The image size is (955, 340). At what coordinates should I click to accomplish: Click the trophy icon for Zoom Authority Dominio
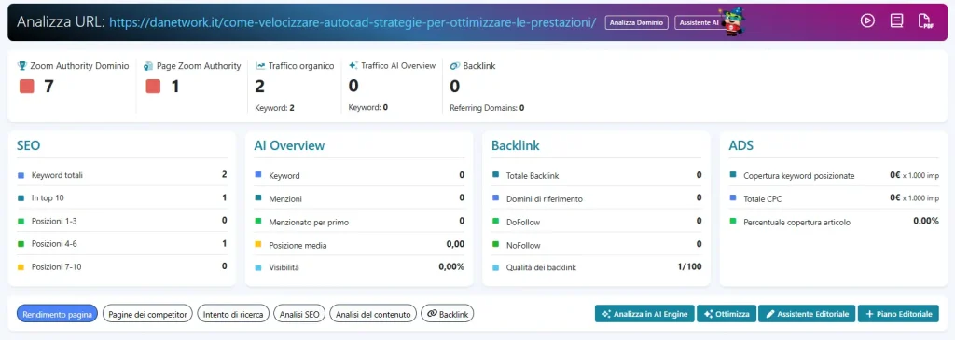(x=22, y=66)
